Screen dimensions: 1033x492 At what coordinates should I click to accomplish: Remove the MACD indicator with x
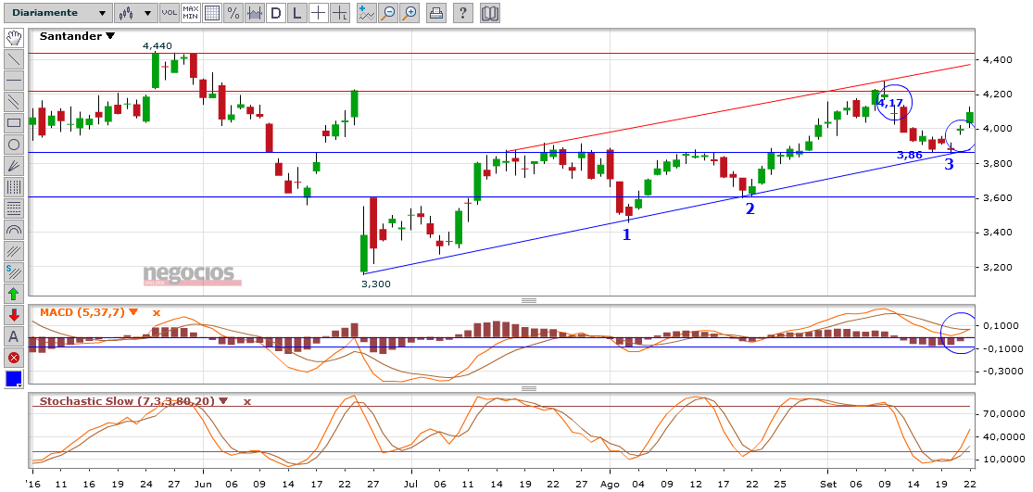click(157, 313)
